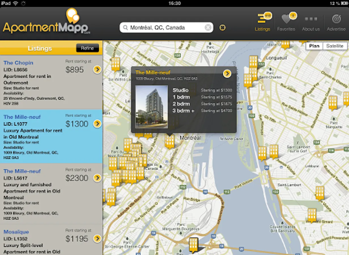Tap building pin above Saint-Lambert Victoria
This screenshot has width=349, height=255.
point(320,193)
